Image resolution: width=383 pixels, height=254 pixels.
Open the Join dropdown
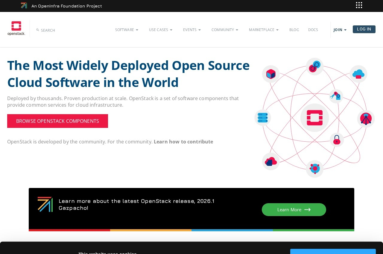340,30
